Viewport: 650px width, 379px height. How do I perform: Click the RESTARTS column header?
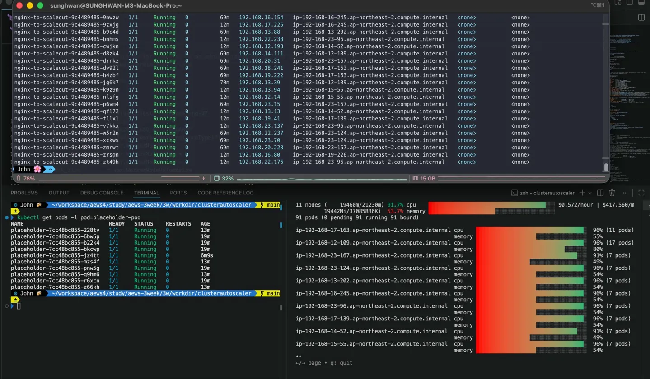click(179, 224)
